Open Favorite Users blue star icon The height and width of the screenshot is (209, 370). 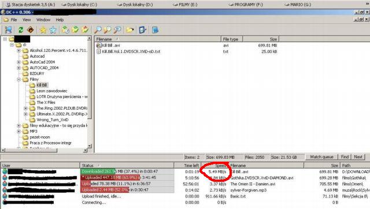click(x=53, y=30)
